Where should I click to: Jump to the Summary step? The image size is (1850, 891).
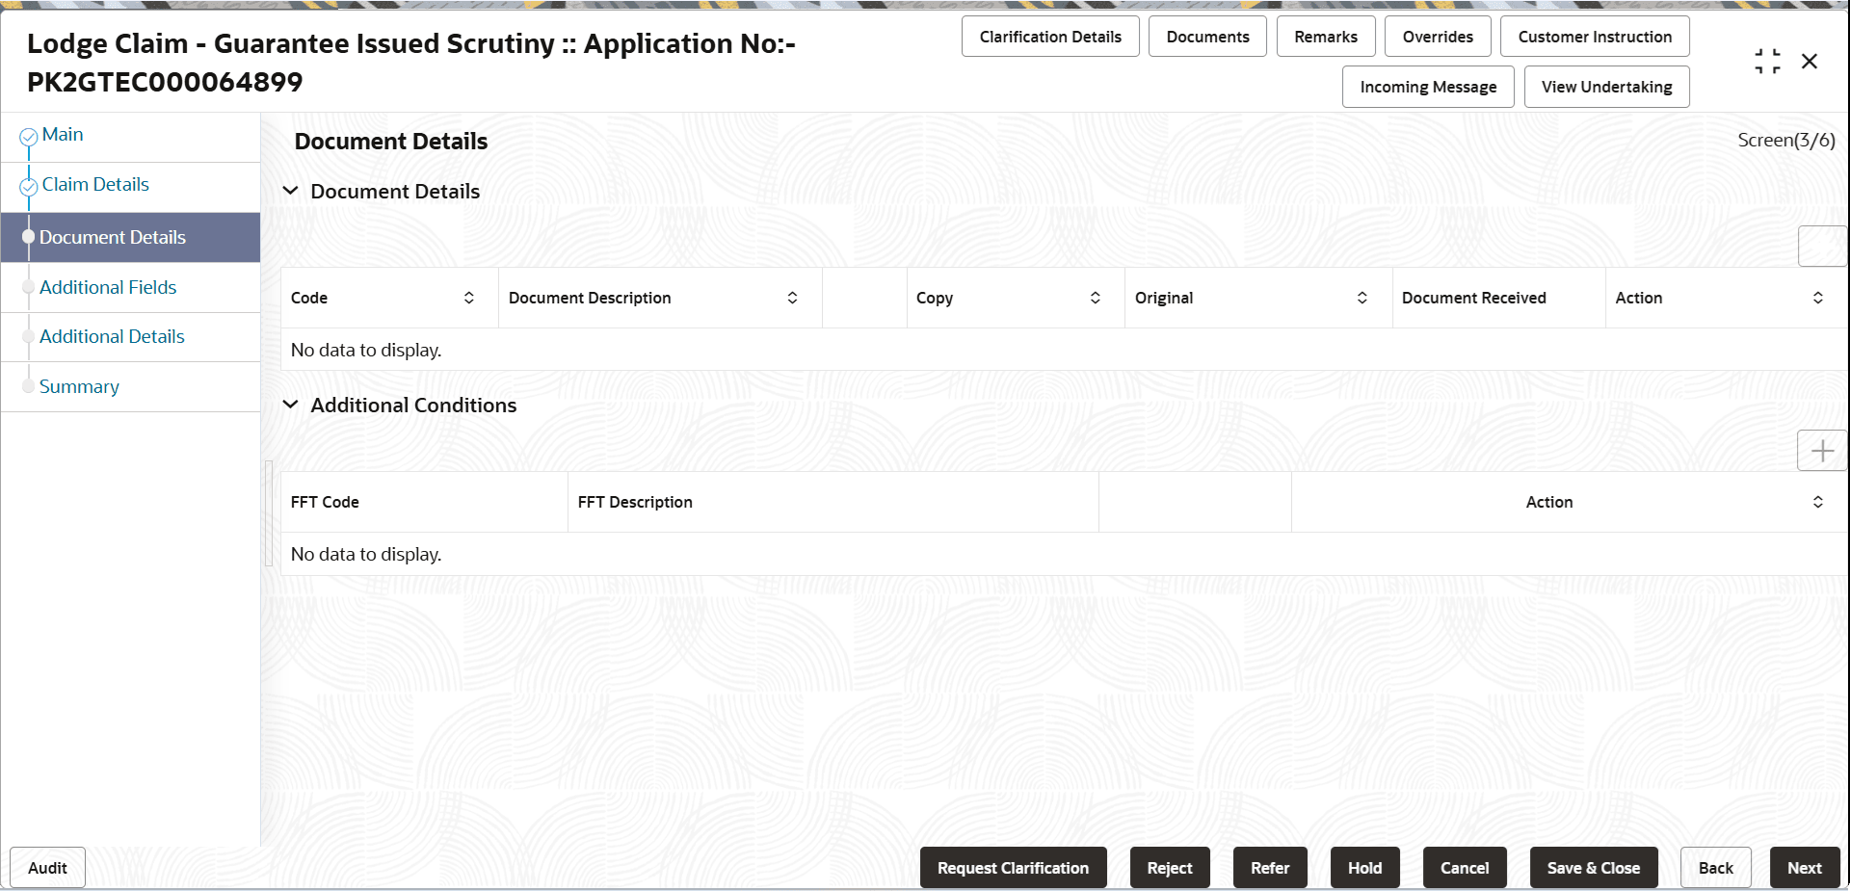pos(79,386)
